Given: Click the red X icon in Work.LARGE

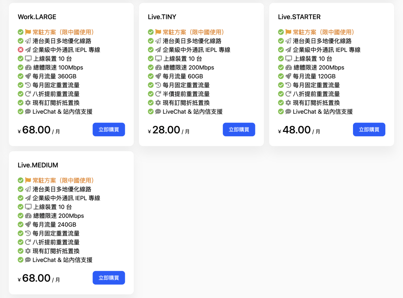Looking at the screenshot, I should click(20, 50).
